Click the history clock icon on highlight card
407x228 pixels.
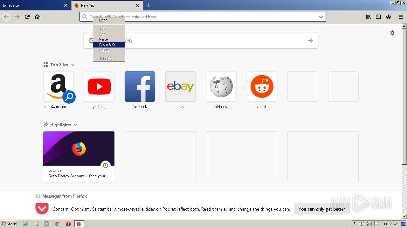106,166
